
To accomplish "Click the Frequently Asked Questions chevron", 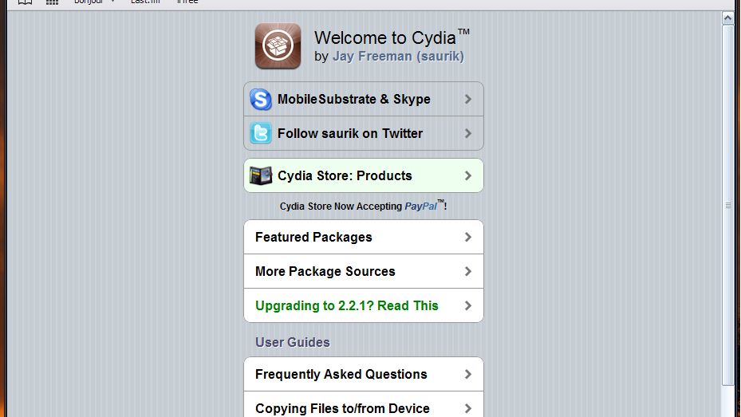I will point(468,374).
